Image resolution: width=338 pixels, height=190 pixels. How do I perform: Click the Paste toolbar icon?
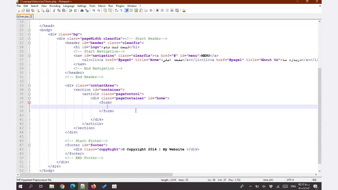coord(64,11)
